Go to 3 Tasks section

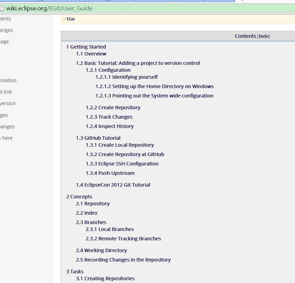pos(75,272)
